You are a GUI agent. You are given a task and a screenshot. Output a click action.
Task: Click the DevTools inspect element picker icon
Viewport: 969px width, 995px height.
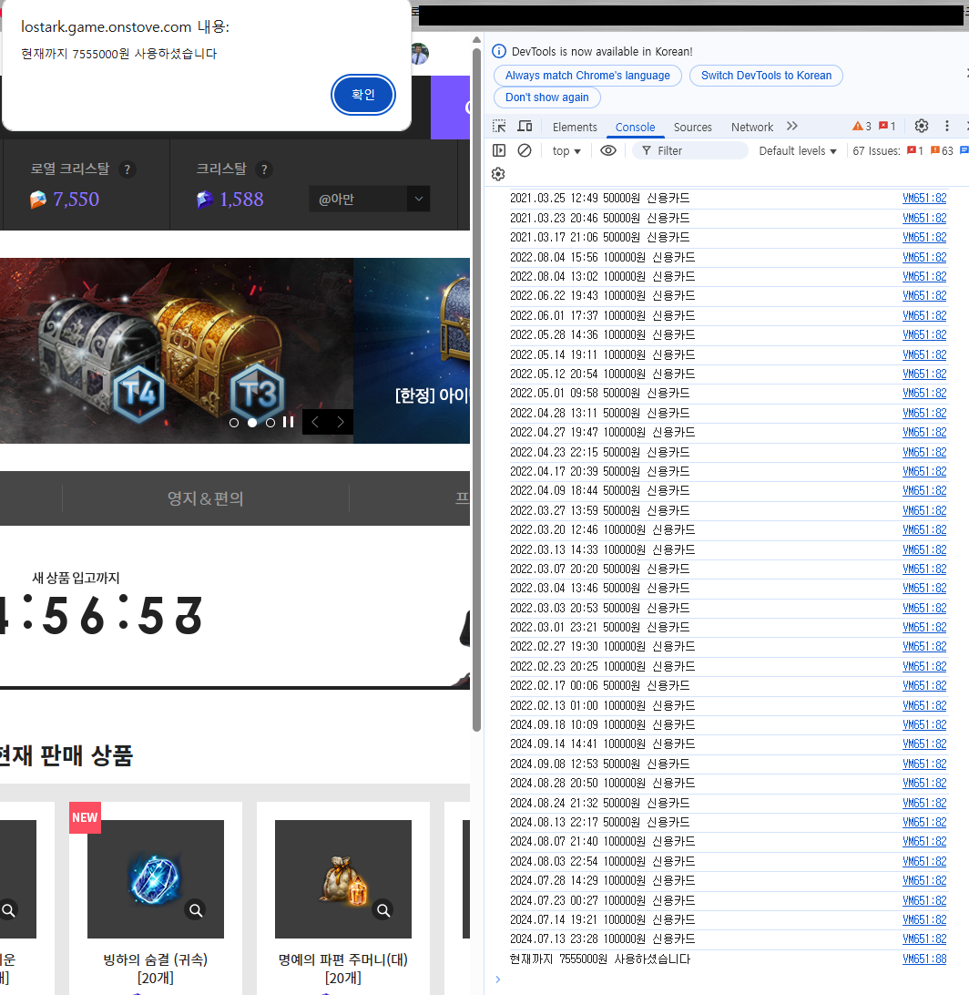[x=499, y=127]
